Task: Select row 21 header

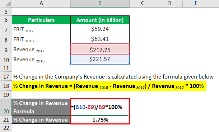Action: [x=6, y=119]
